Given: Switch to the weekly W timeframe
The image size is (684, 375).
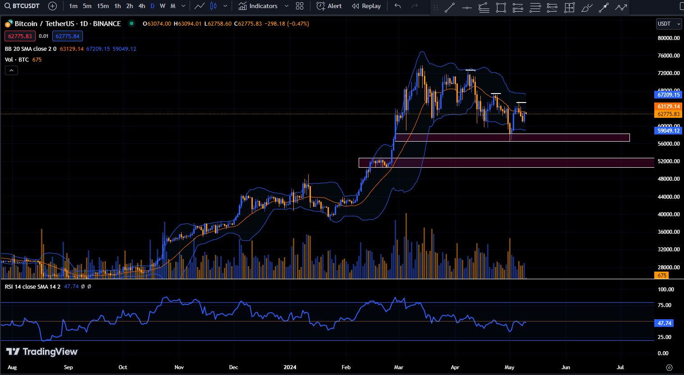Looking at the screenshot, I should click(163, 6).
